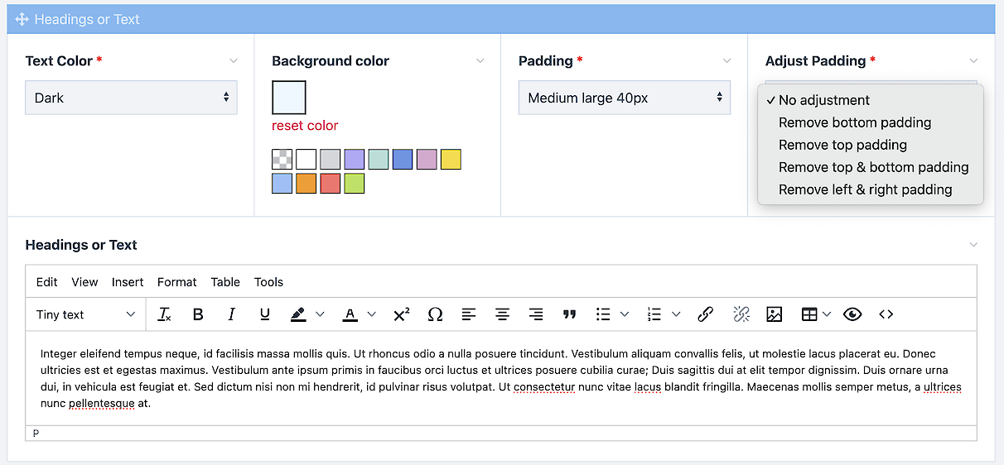Choose Remove left & right padding
1004x465 pixels.
(x=865, y=189)
